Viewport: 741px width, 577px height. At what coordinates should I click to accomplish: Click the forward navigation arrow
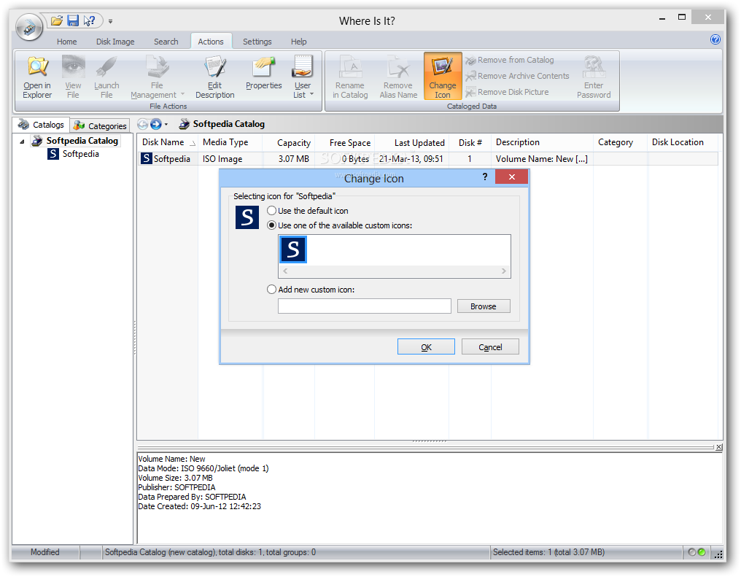(x=155, y=124)
